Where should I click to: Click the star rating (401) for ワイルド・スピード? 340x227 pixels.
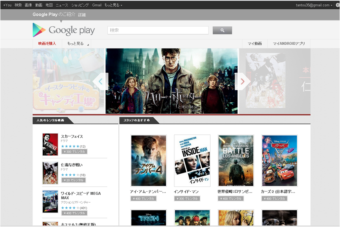point(74,208)
